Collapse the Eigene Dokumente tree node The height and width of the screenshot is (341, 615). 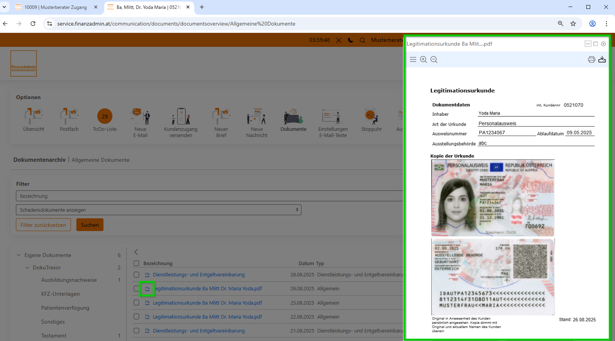tap(19, 255)
